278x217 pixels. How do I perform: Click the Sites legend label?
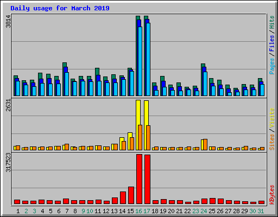point(271,142)
